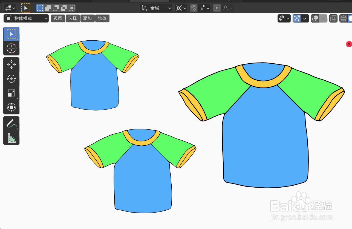Open the 物体 menu
The image size is (352, 229).
click(102, 18)
